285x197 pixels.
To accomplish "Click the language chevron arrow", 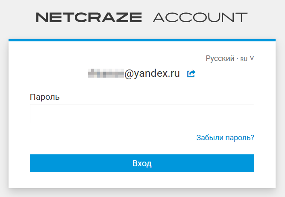I will tap(252, 58).
